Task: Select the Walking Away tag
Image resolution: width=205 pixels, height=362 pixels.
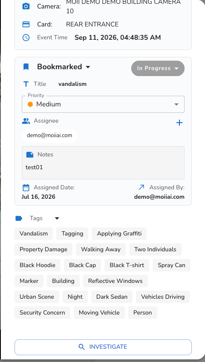Action: pyautogui.click(x=101, y=249)
